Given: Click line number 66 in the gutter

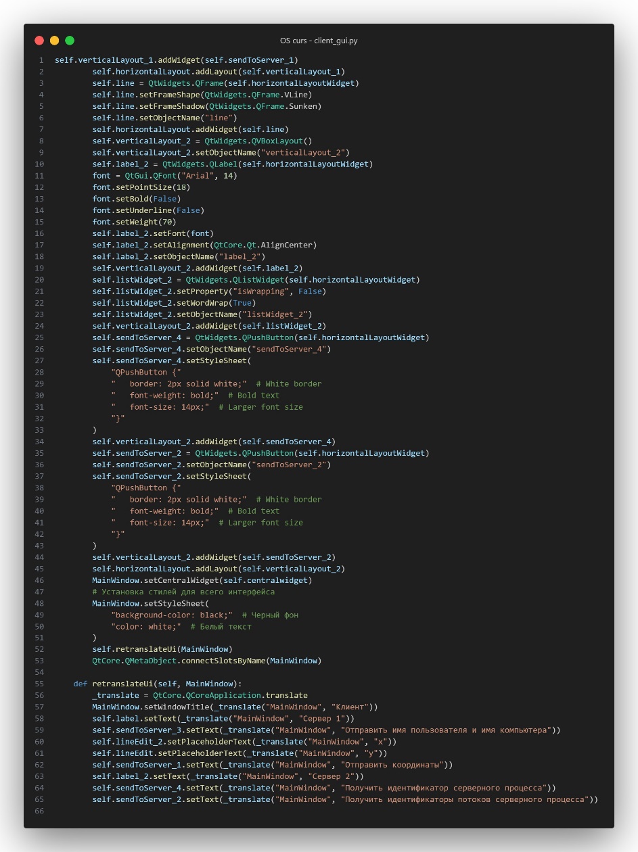Looking at the screenshot, I should click(39, 811).
